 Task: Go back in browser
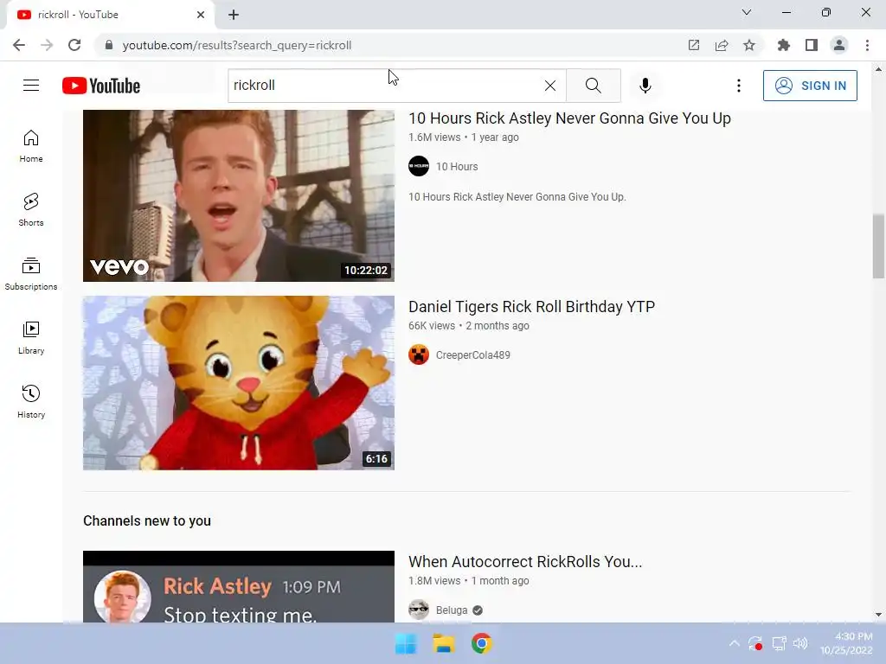tap(19, 45)
